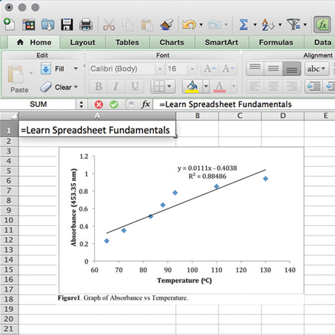Open the Tables ribbon tab

point(127,43)
